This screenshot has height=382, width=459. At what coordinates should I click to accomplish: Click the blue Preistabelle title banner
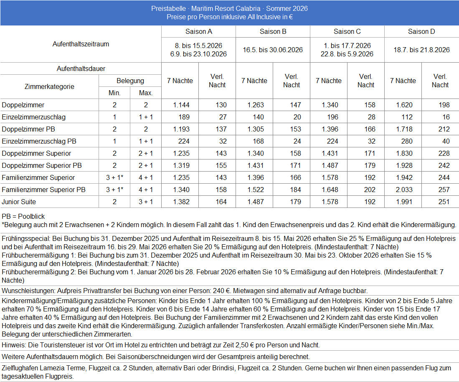click(x=229, y=13)
